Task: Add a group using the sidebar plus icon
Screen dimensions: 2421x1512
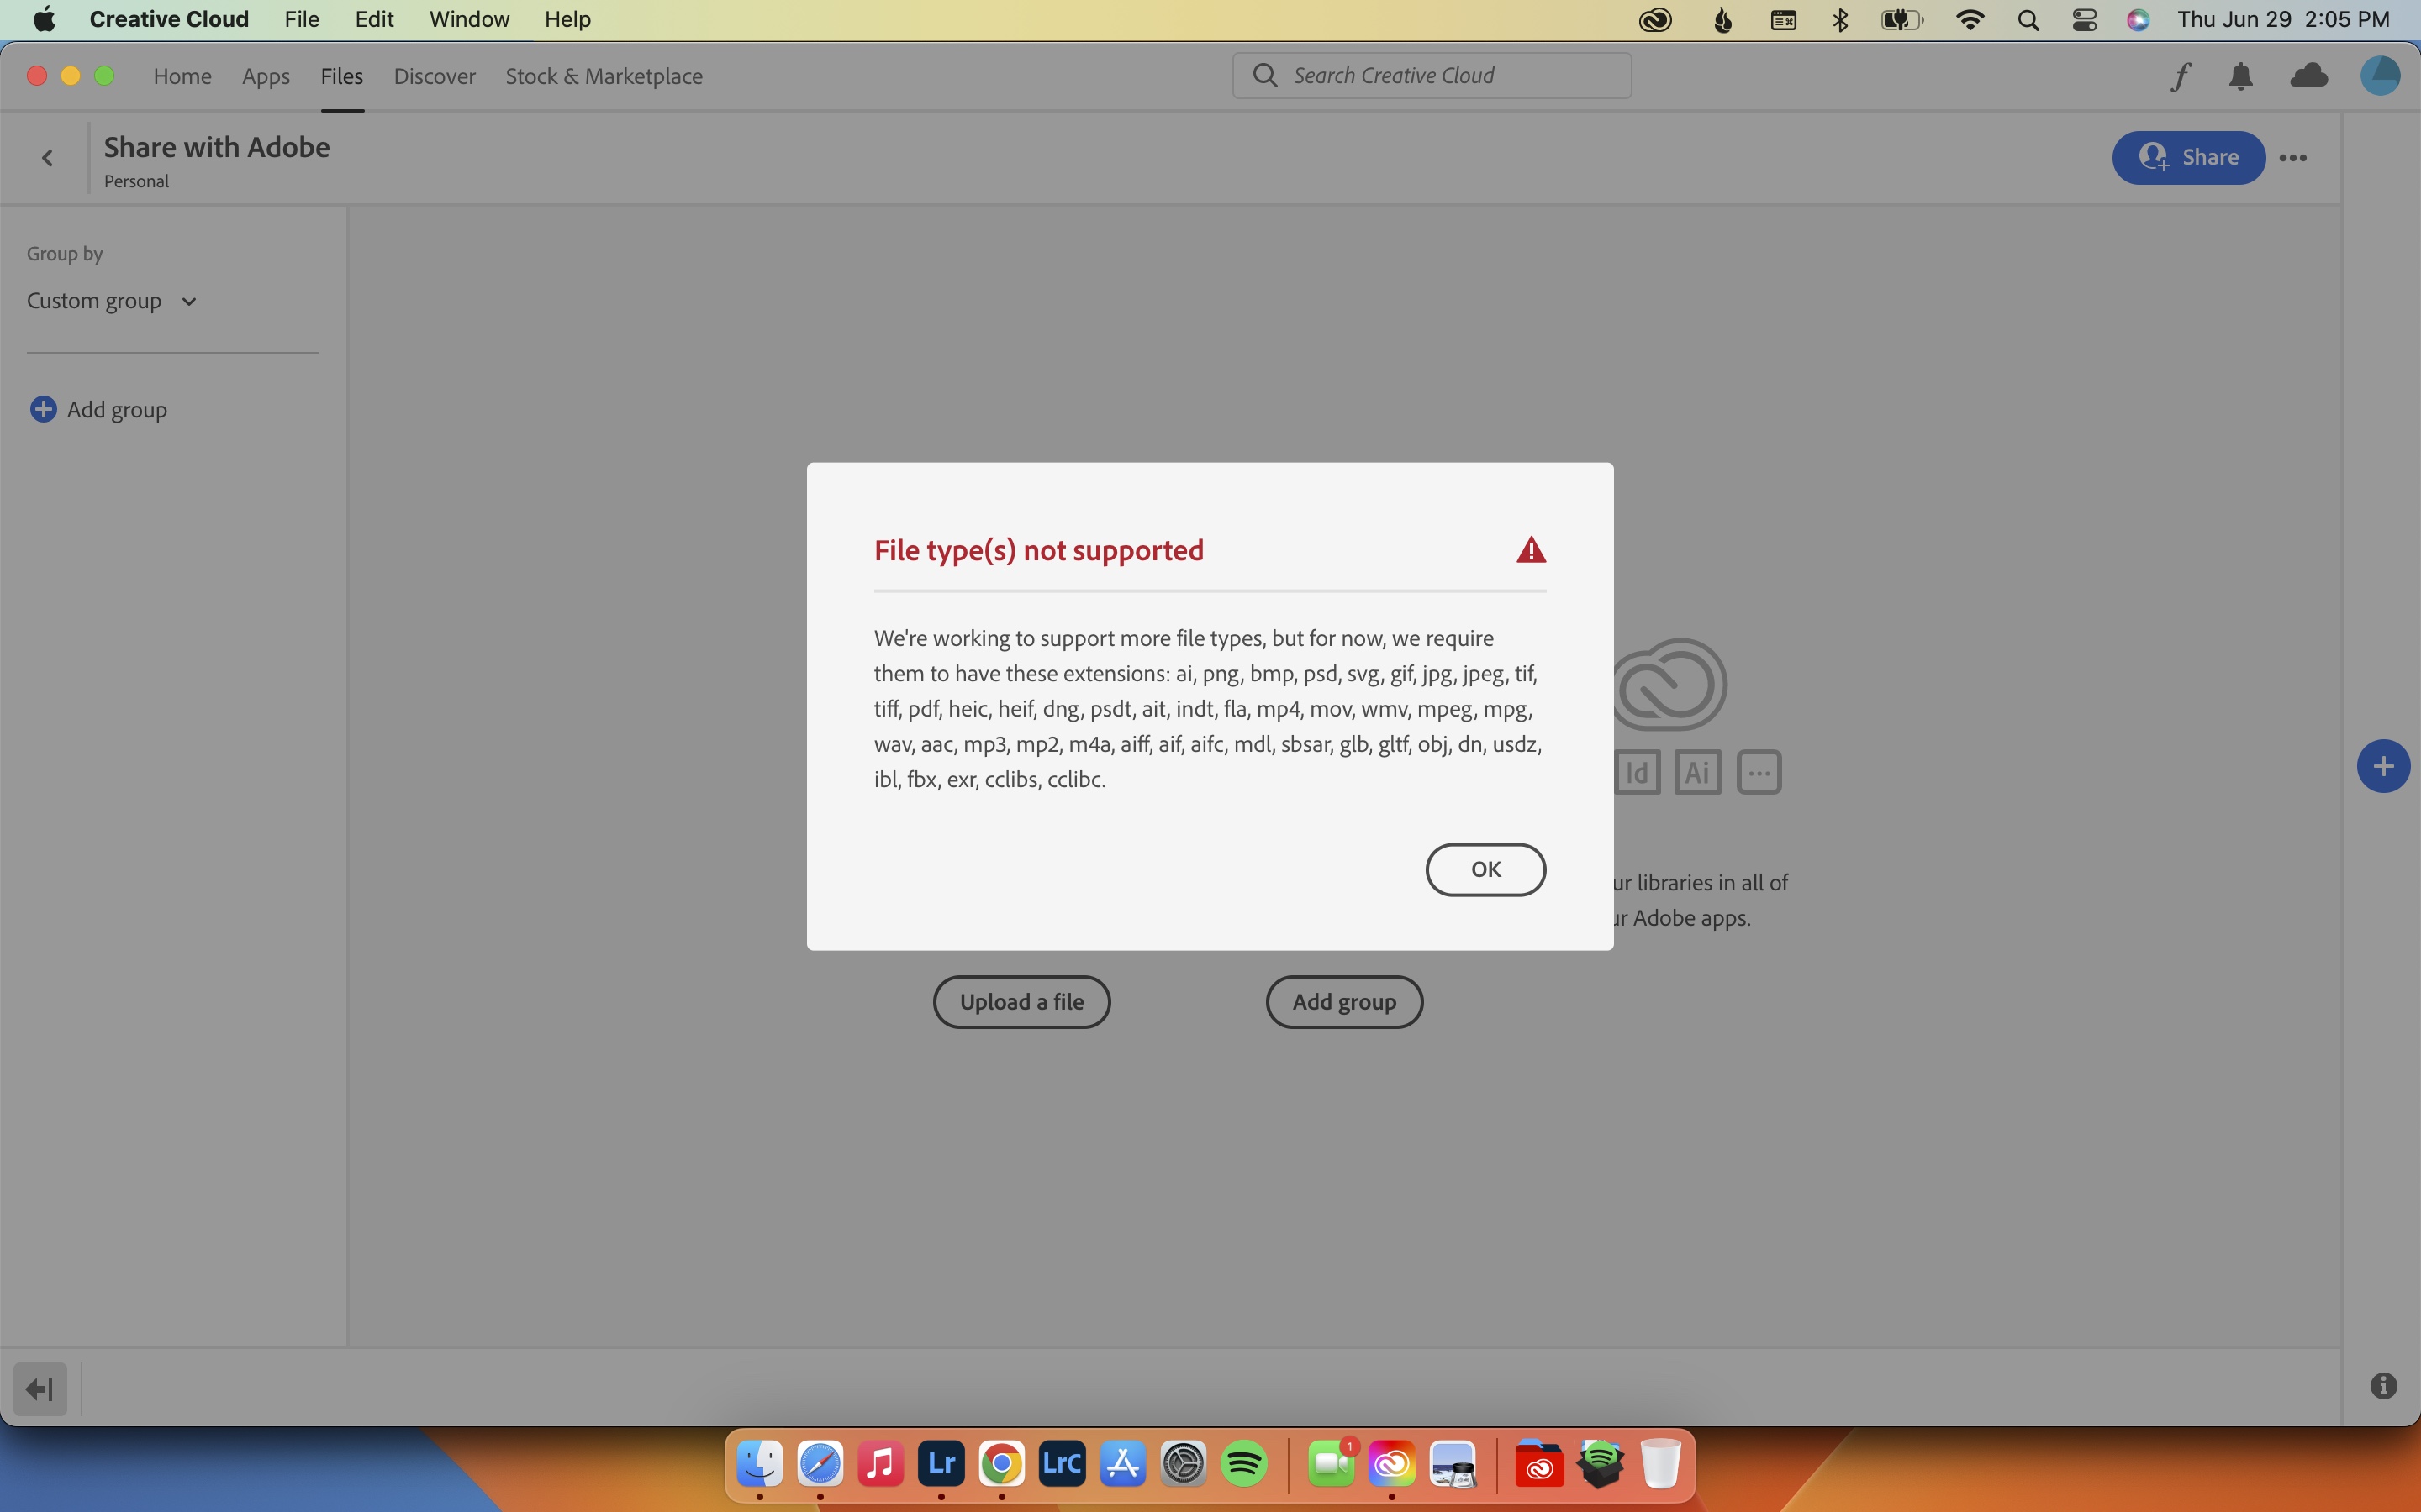Action: click(43, 409)
